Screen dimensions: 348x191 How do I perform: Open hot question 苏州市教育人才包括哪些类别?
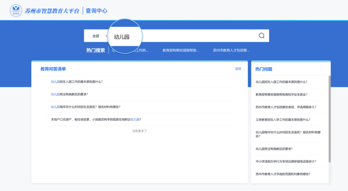point(285,107)
